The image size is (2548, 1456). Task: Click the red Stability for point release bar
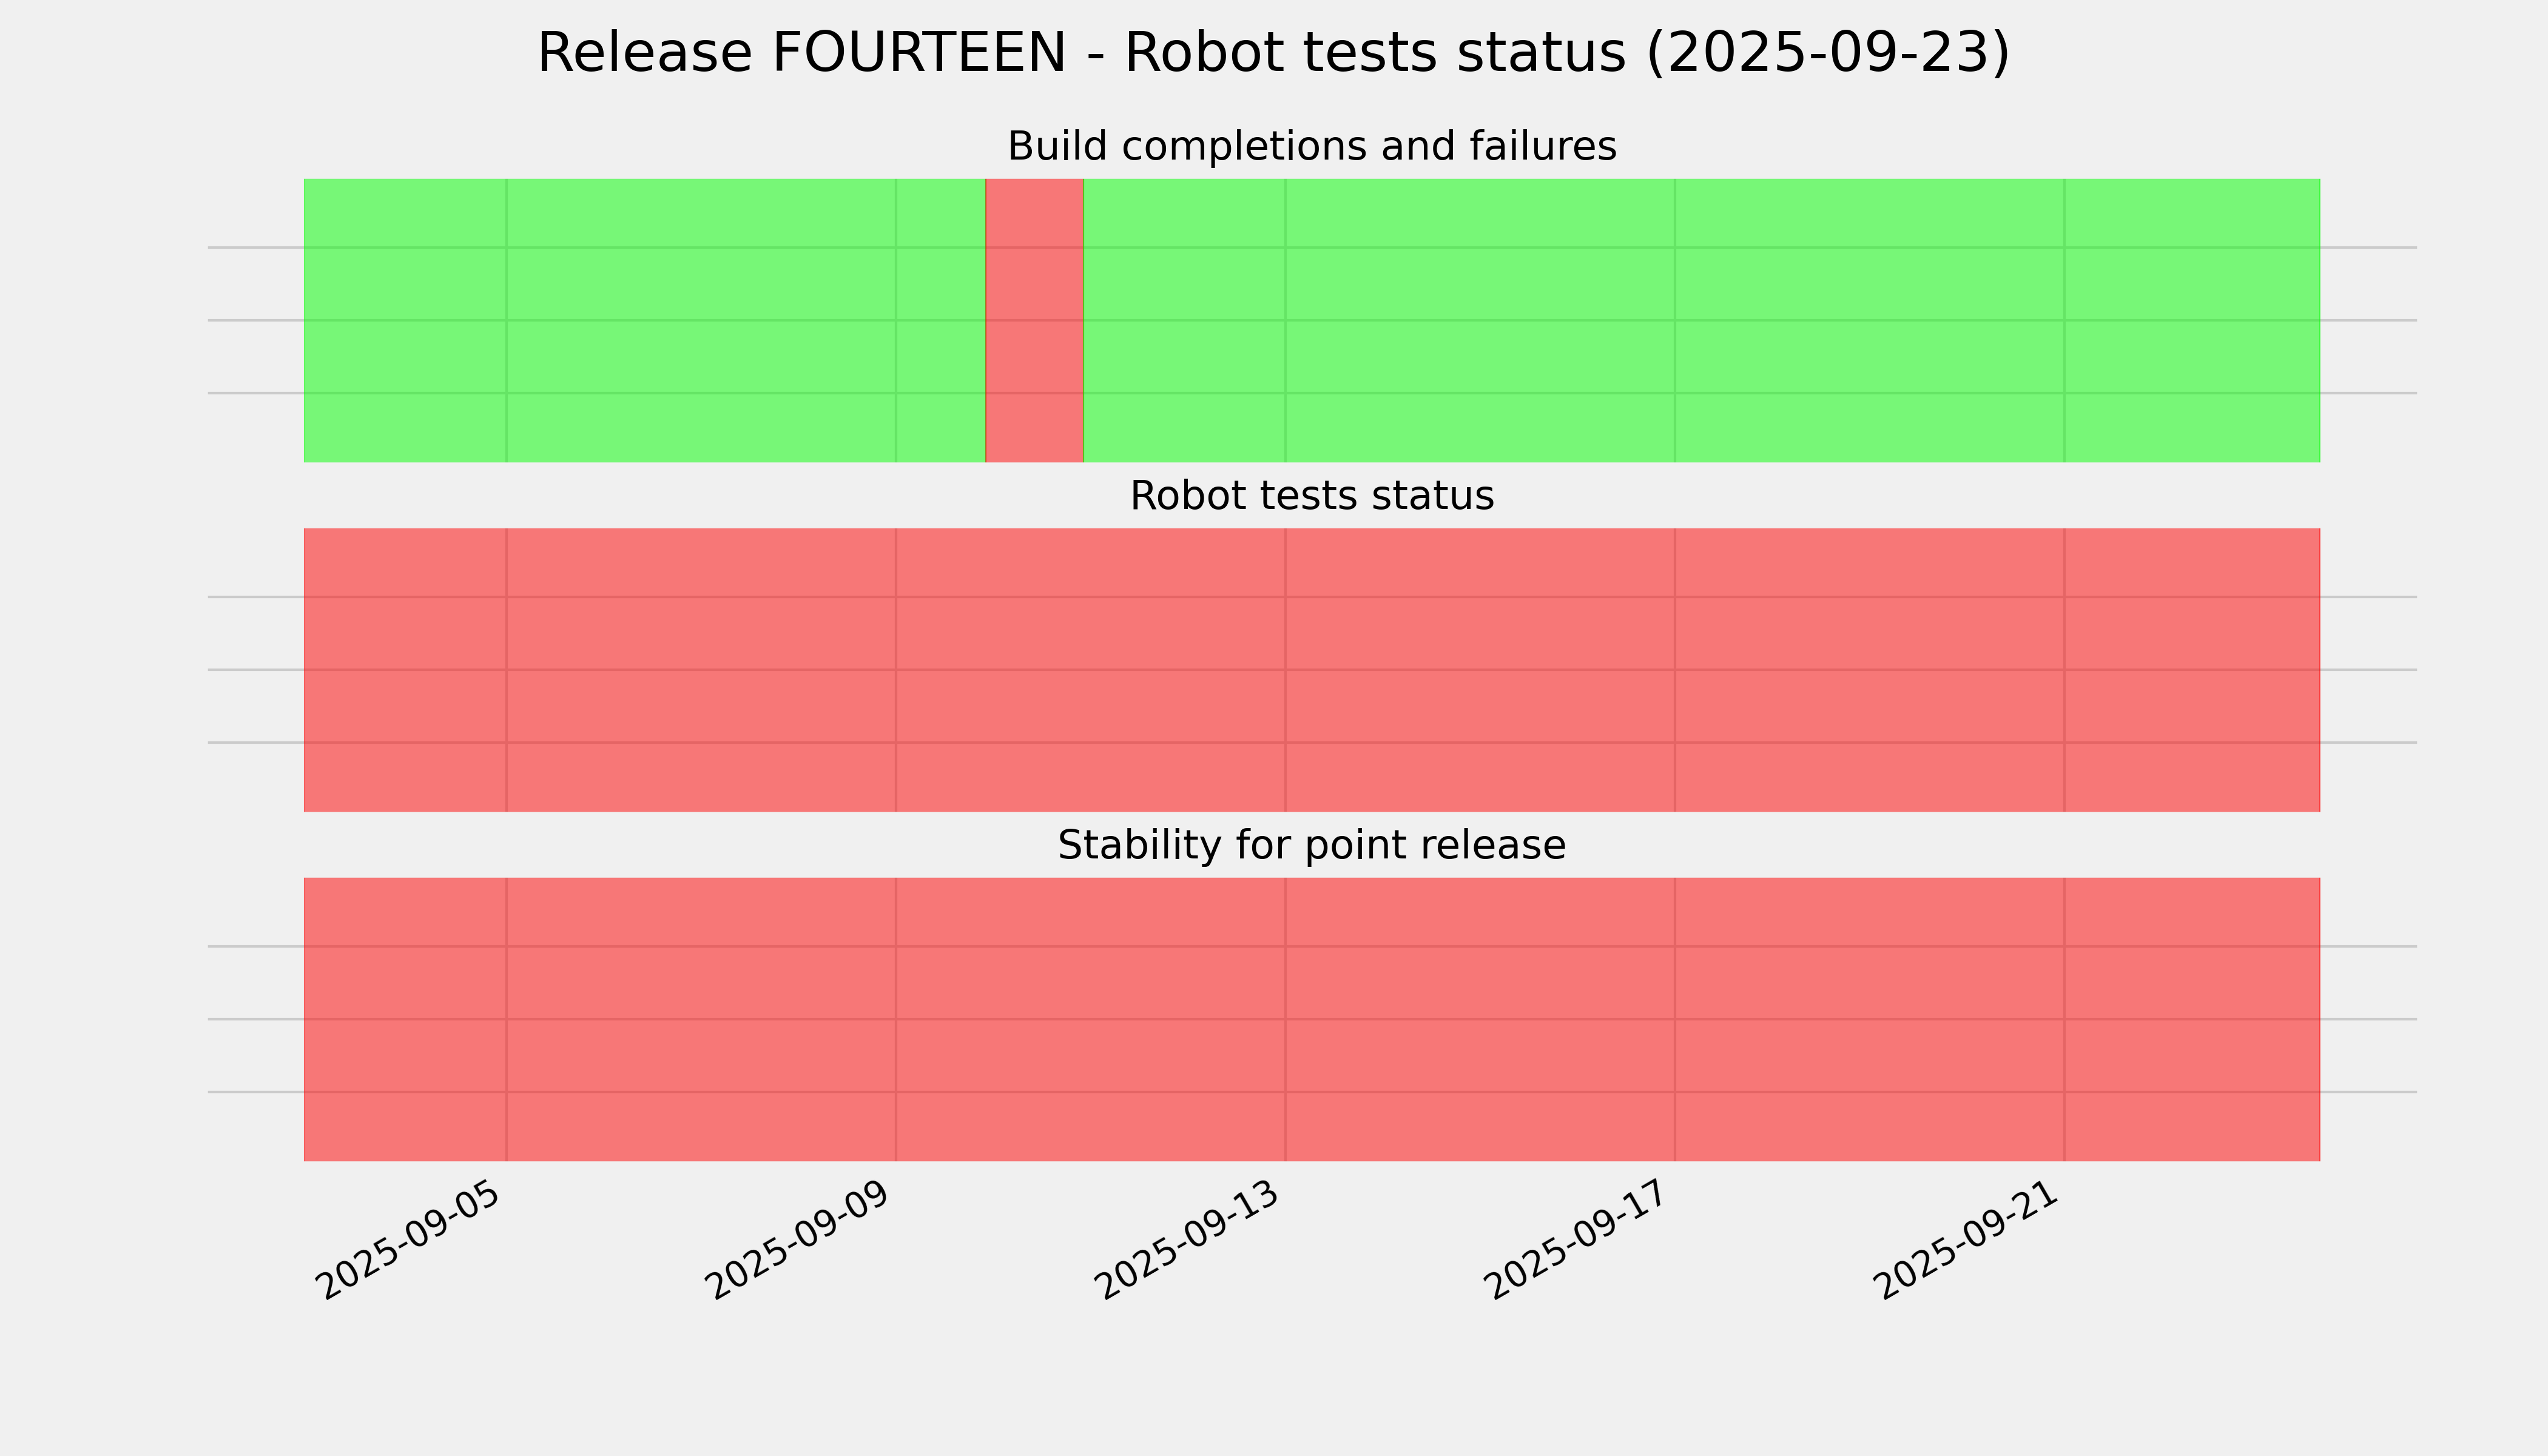pyautogui.click(x=1310, y=1019)
